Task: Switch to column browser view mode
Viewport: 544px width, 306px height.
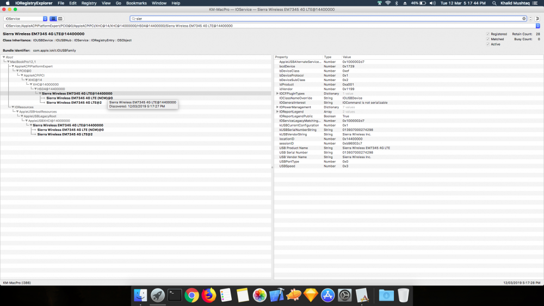Action: click(60, 18)
